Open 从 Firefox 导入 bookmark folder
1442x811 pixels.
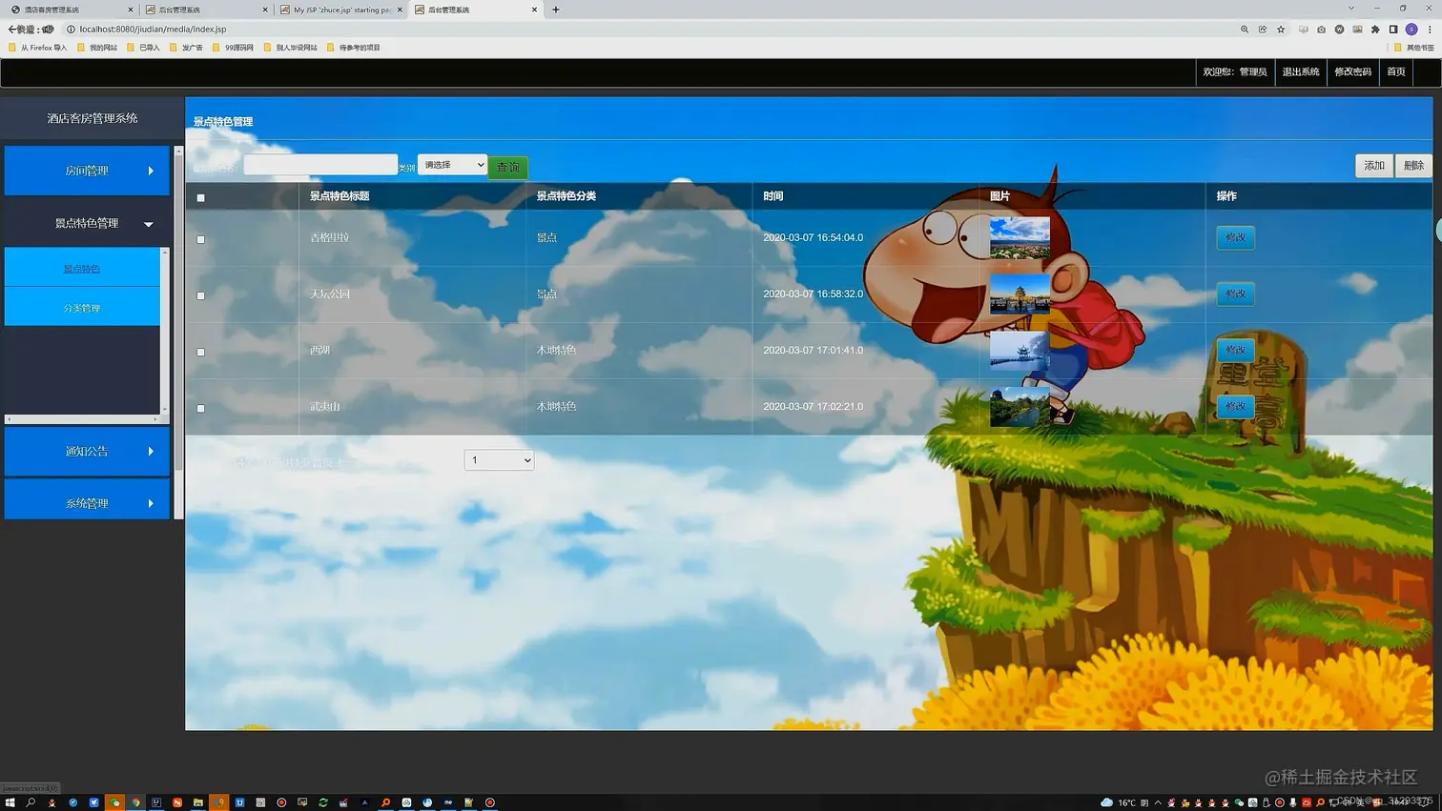[37, 48]
